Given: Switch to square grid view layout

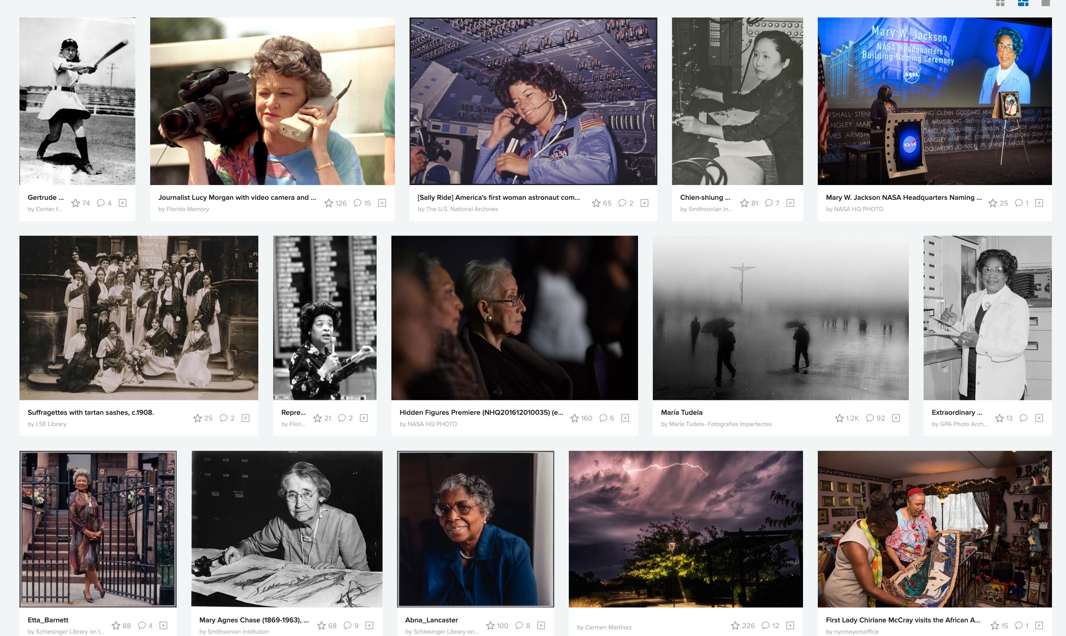Looking at the screenshot, I should pos(1001,3).
